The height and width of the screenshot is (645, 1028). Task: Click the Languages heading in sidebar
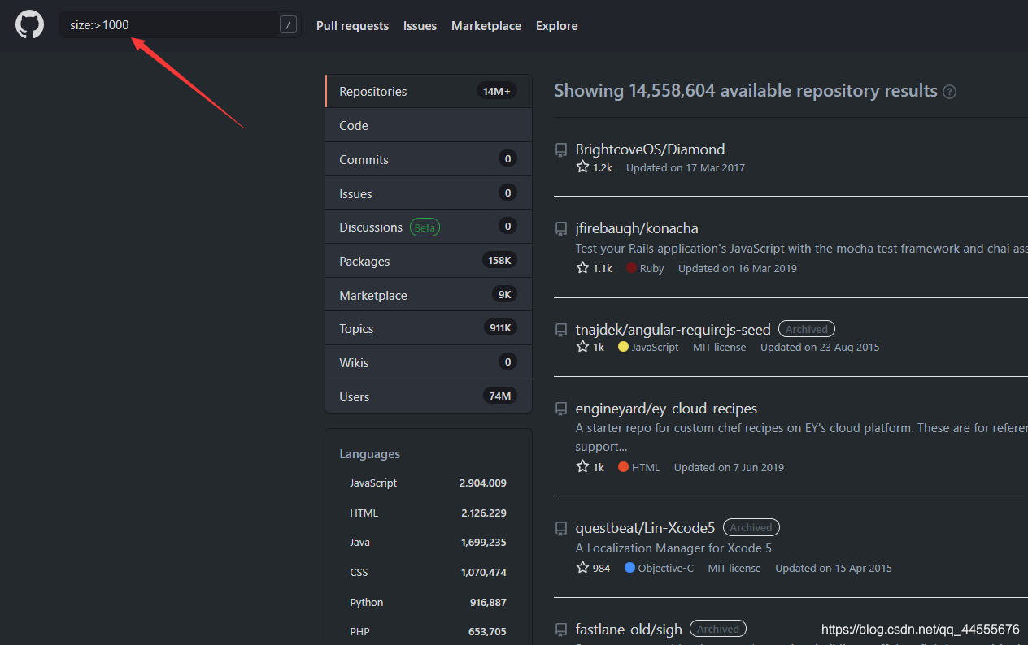tap(370, 454)
